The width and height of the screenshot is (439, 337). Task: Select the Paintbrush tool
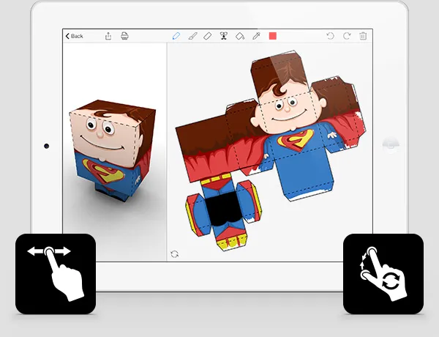coord(192,36)
